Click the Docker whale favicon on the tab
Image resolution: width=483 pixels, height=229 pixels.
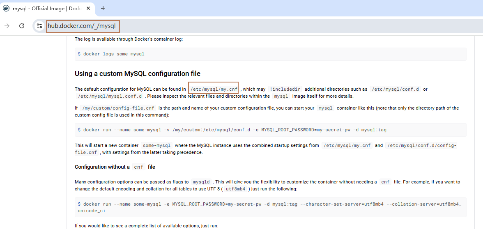pos(6,8)
